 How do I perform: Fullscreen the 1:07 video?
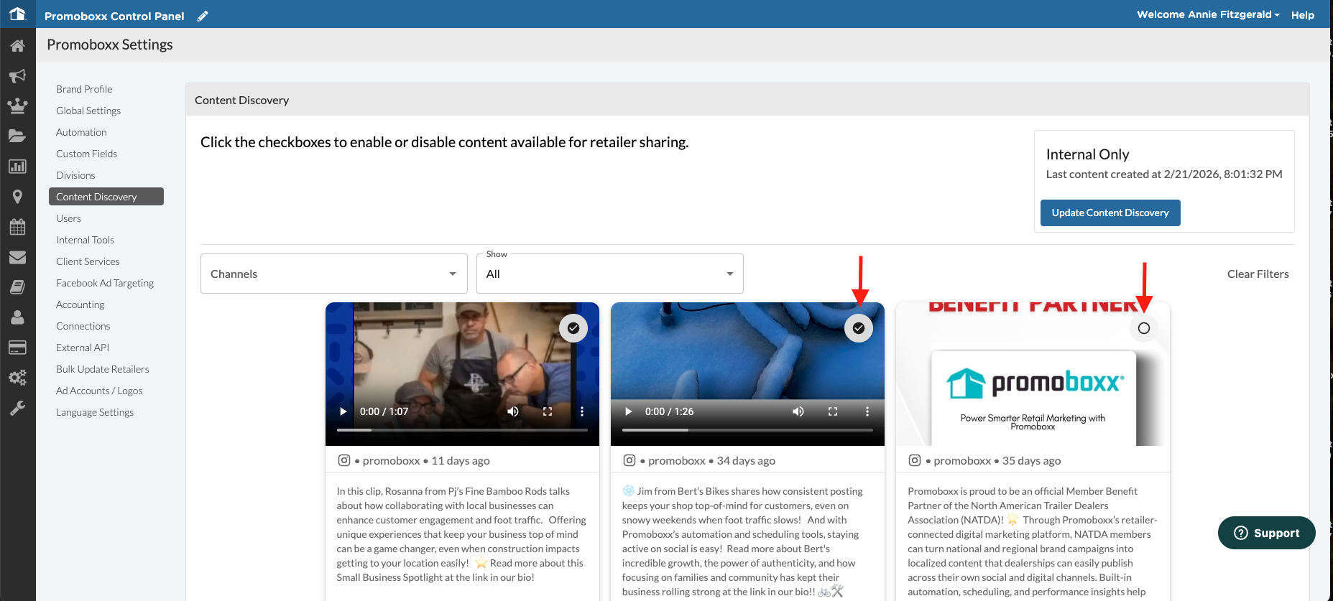point(548,411)
